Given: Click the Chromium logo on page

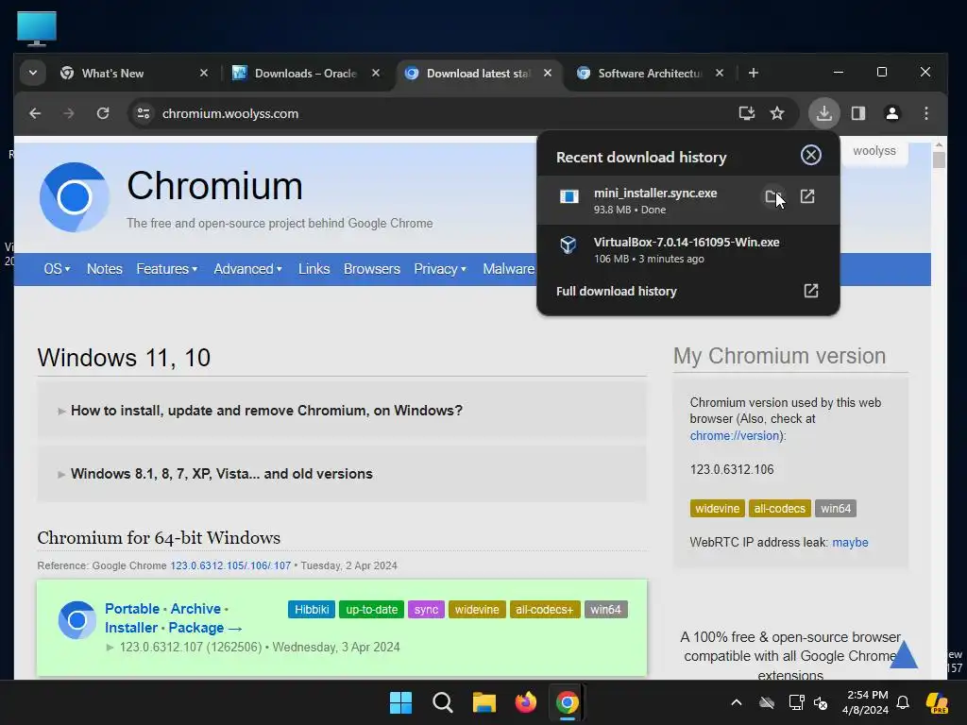Looking at the screenshot, I should tap(75, 197).
